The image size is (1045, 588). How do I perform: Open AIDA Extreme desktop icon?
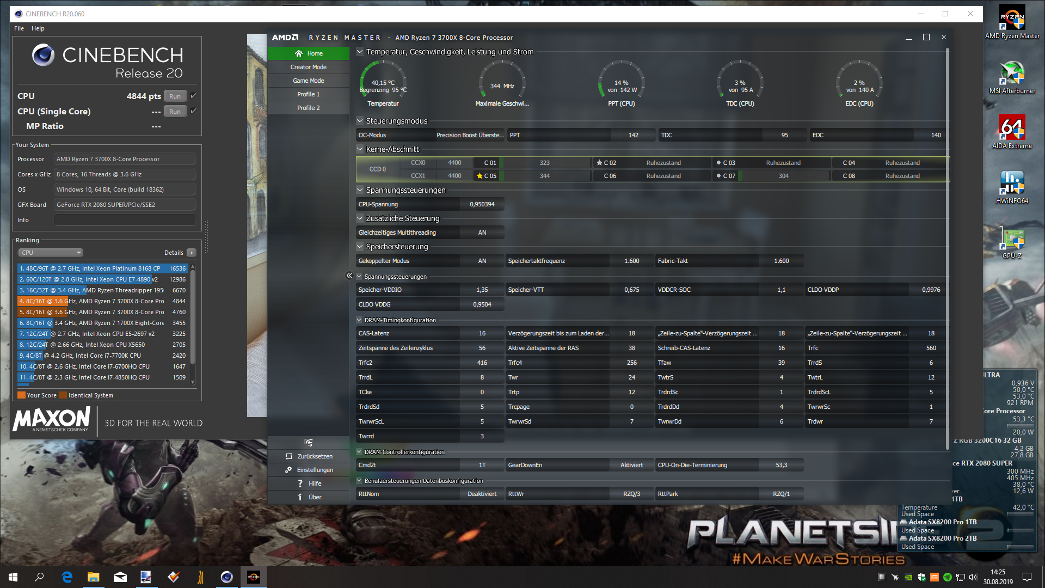click(x=1012, y=127)
